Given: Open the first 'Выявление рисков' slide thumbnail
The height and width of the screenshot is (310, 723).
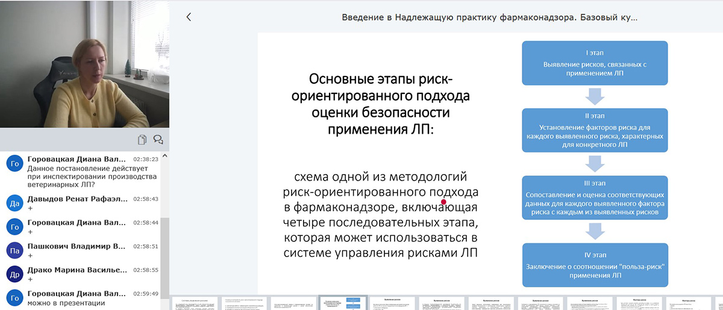Looking at the screenshot, I should [393, 303].
